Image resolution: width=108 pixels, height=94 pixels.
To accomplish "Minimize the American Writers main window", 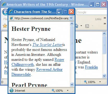I will [92, 4].
